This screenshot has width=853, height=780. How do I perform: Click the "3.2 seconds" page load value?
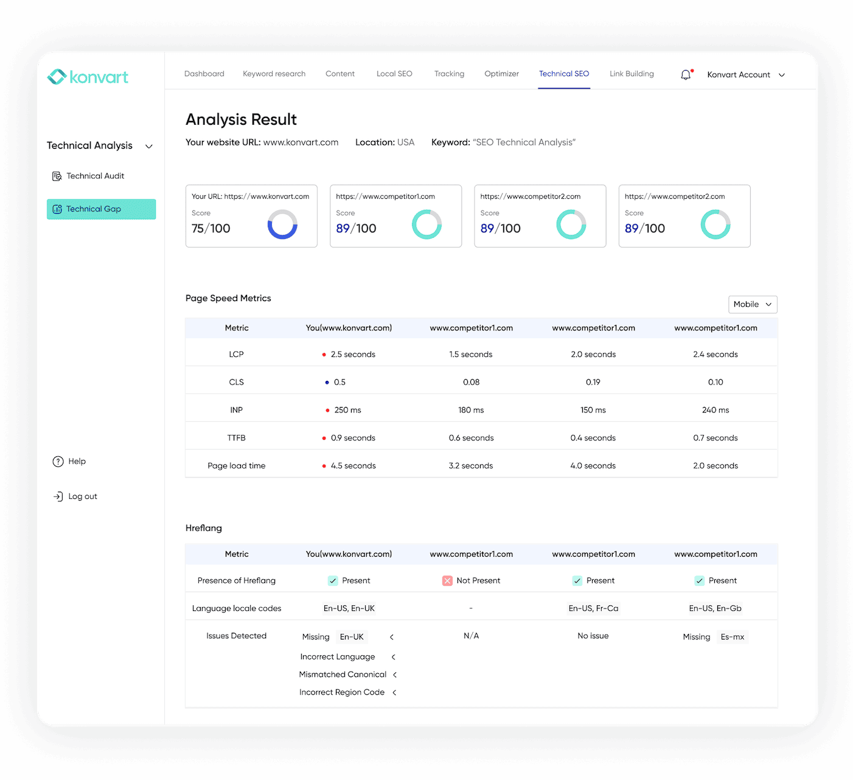pyautogui.click(x=471, y=466)
